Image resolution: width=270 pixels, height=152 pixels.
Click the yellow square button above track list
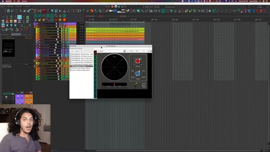point(60,20)
